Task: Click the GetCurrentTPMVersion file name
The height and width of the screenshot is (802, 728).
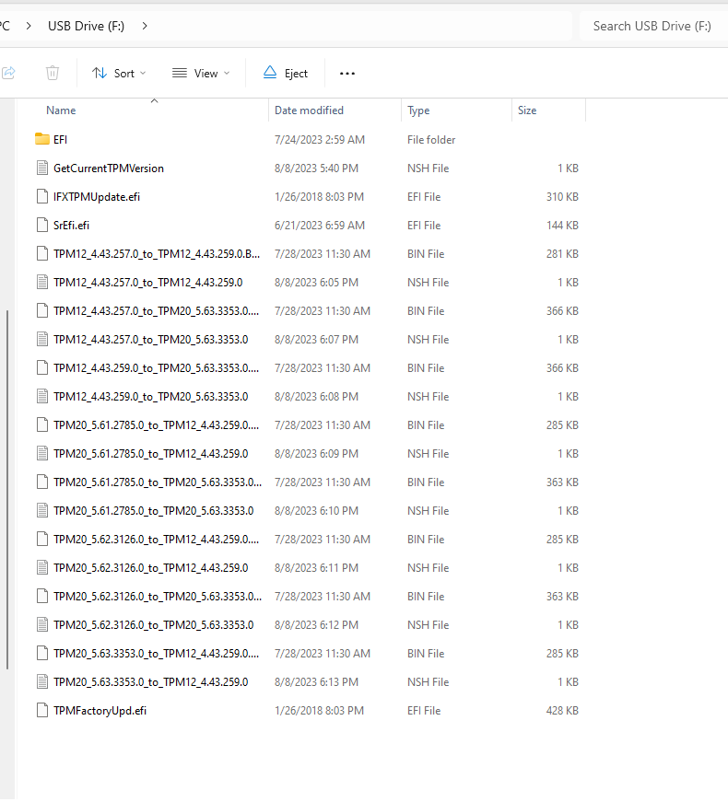Action: tap(109, 169)
